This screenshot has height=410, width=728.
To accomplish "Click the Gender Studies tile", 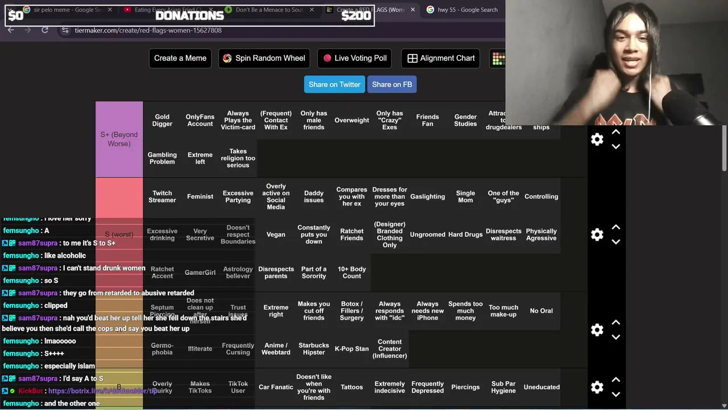I will point(465,120).
